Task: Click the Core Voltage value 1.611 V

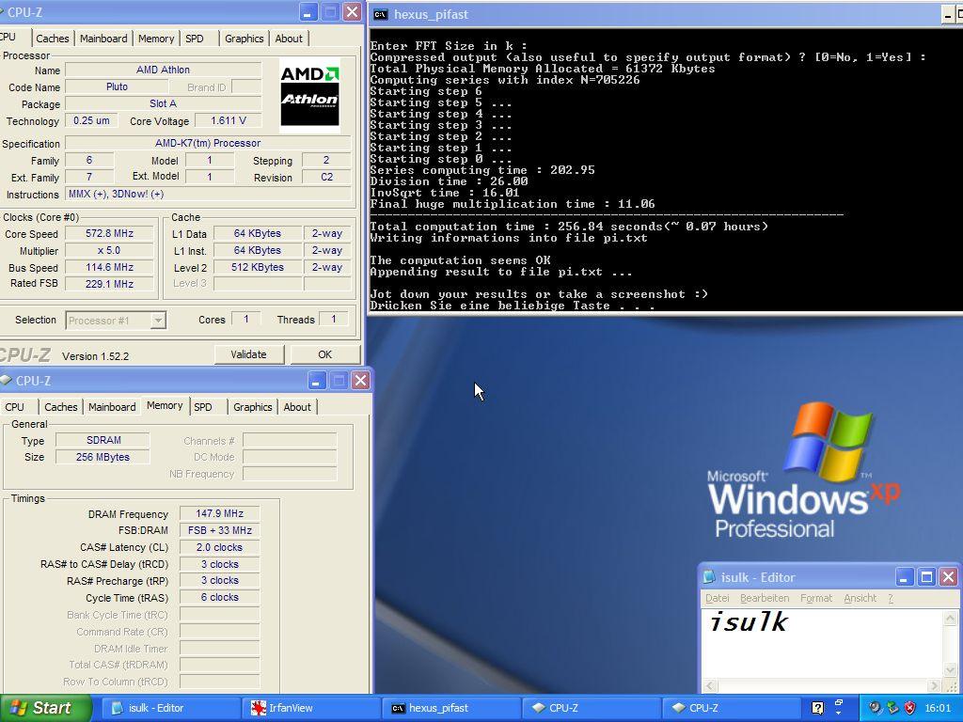Action: point(228,120)
